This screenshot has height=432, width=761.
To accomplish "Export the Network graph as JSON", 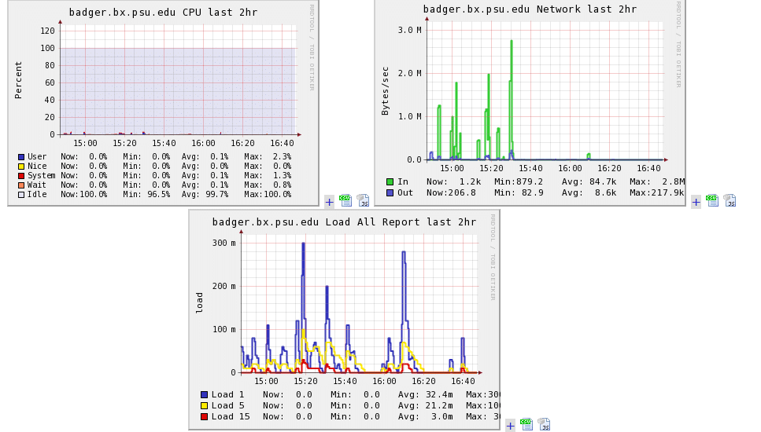I will (730, 200).
